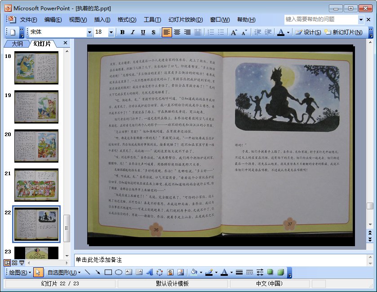
Task: Open fill color dropdown arrow
Action: 201,272
